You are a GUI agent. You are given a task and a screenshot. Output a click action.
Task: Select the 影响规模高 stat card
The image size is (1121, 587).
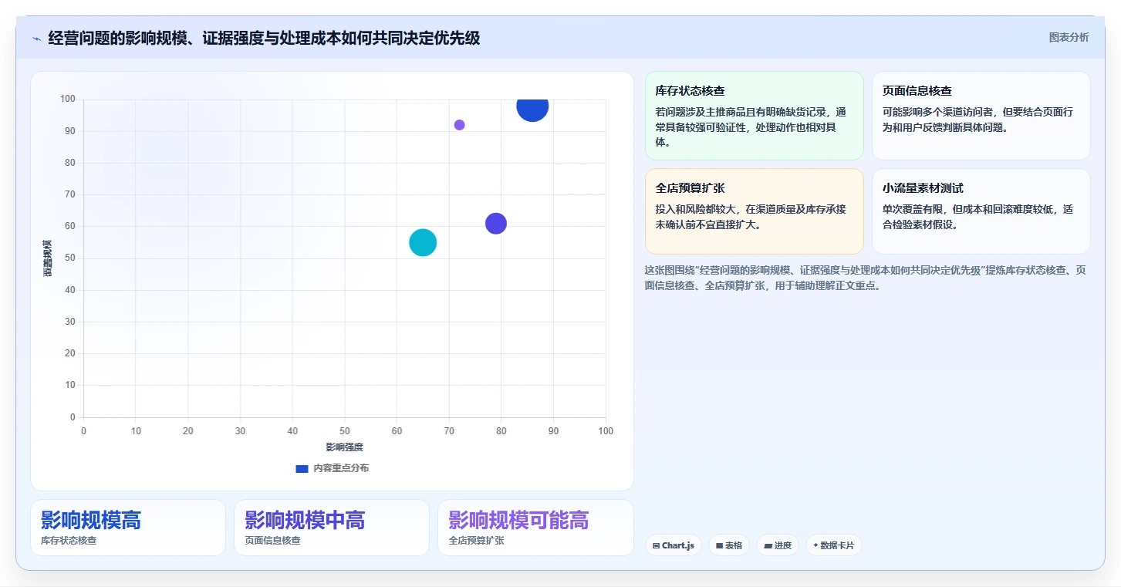[128, 528]
